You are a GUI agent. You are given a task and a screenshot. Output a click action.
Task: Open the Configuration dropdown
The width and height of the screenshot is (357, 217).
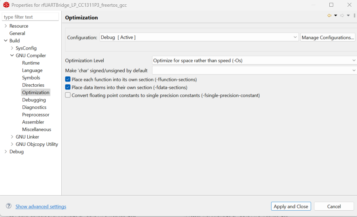coord(199,37)
